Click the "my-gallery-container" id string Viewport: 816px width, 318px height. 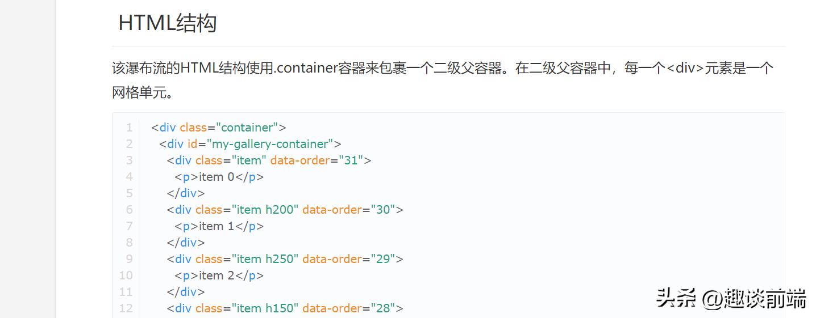[270, 144]
